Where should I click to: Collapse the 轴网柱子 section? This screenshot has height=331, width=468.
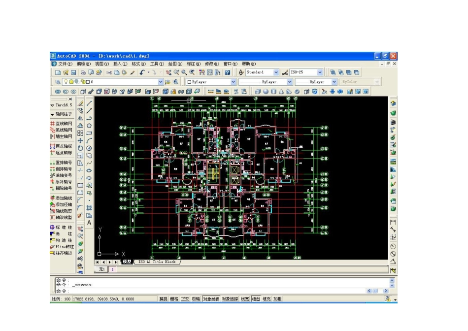[62, 114]
